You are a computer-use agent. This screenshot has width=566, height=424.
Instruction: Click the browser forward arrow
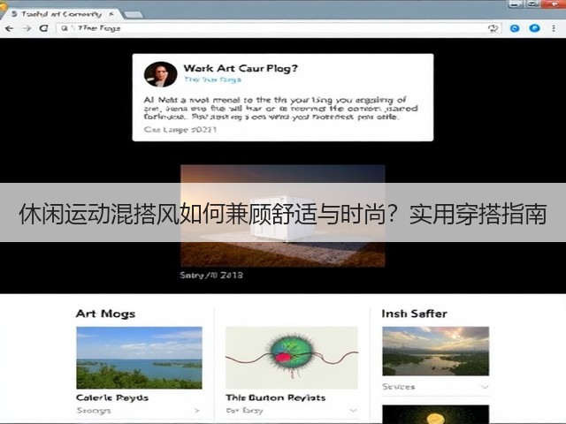(27, 28)
